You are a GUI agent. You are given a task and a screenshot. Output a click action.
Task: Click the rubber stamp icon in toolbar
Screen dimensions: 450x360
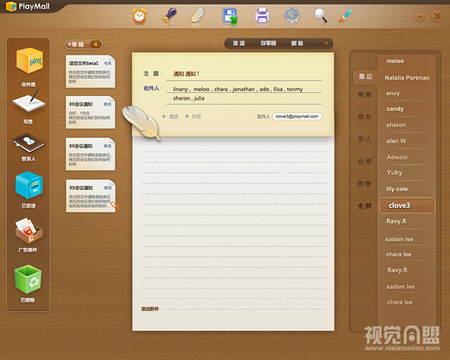169,15
